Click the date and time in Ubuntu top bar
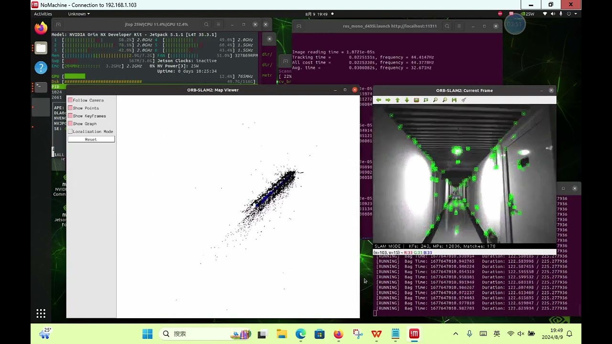Screen dimensions: 612x344 click(x=317, y=14)
